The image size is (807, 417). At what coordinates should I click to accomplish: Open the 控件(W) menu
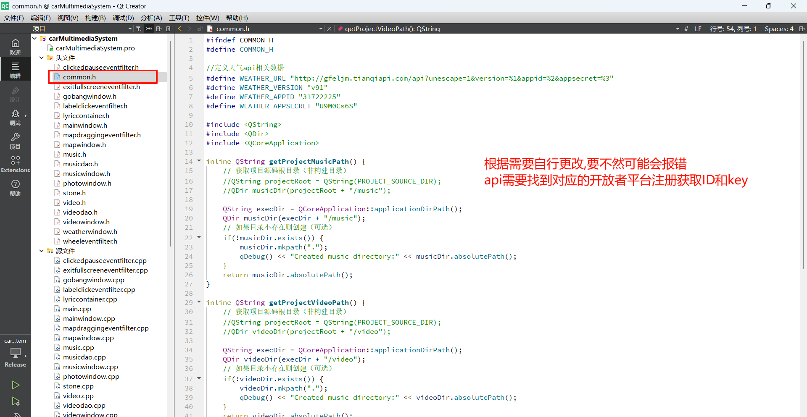(x=208, y=18)
